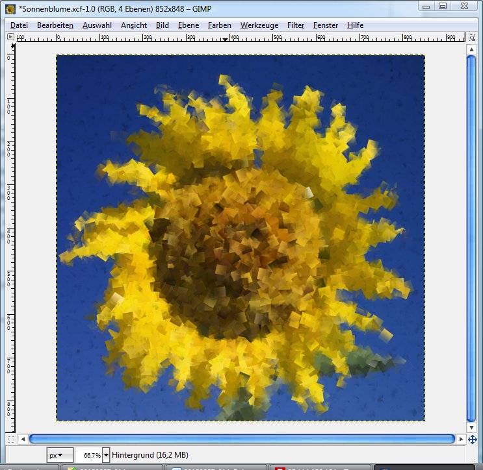This screenshot has width=483, height=470.
Task: Open the Farben menu
Action: (x=220, y=25)
